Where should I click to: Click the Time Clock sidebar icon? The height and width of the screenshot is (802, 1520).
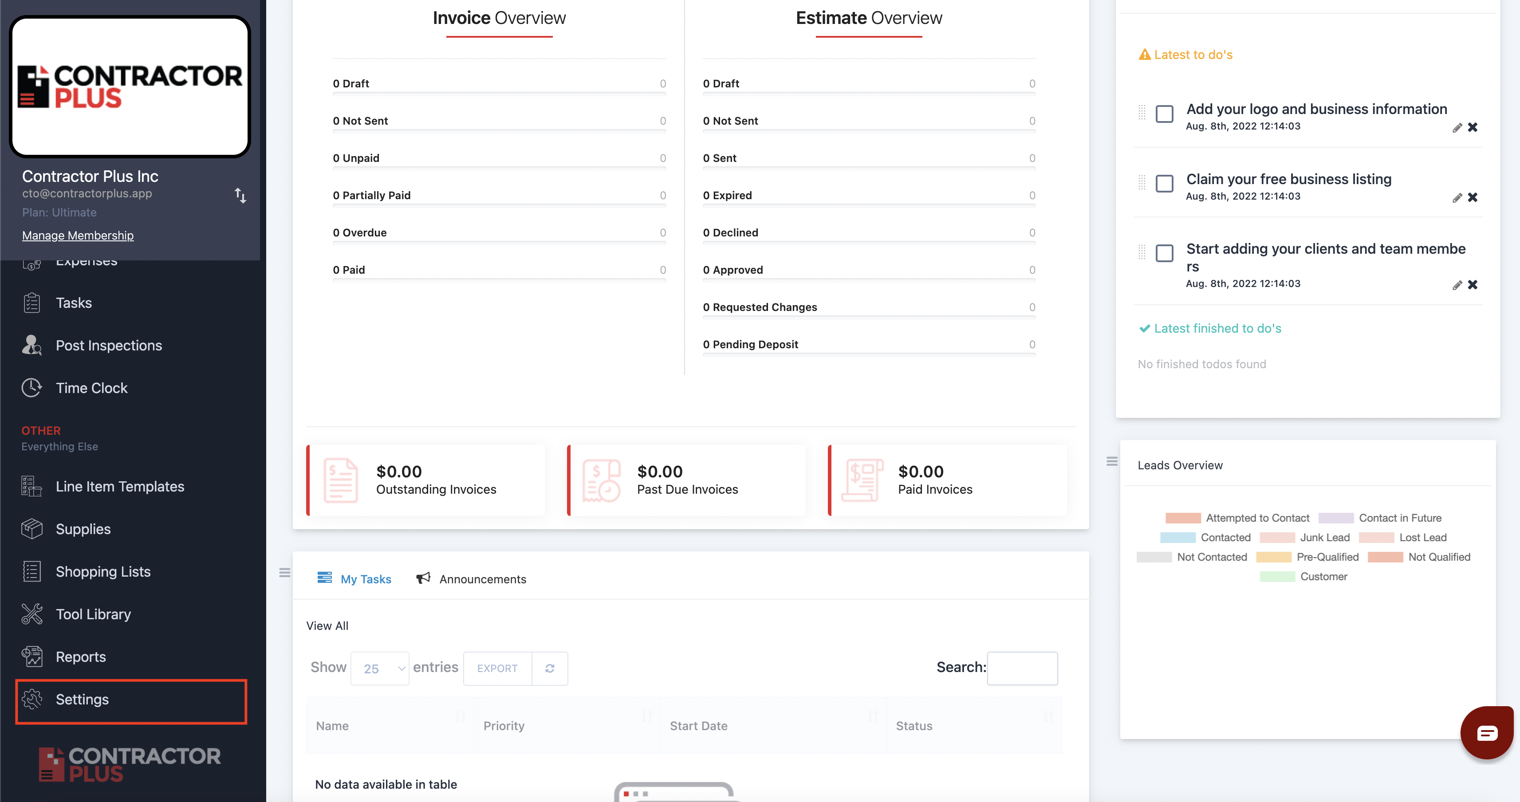pos(31,388)
